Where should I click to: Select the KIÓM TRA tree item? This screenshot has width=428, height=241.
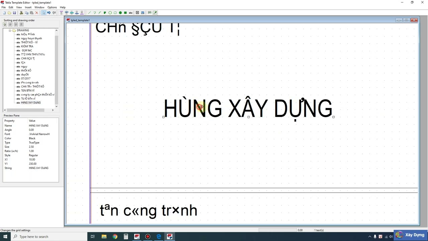click(27, 47)
